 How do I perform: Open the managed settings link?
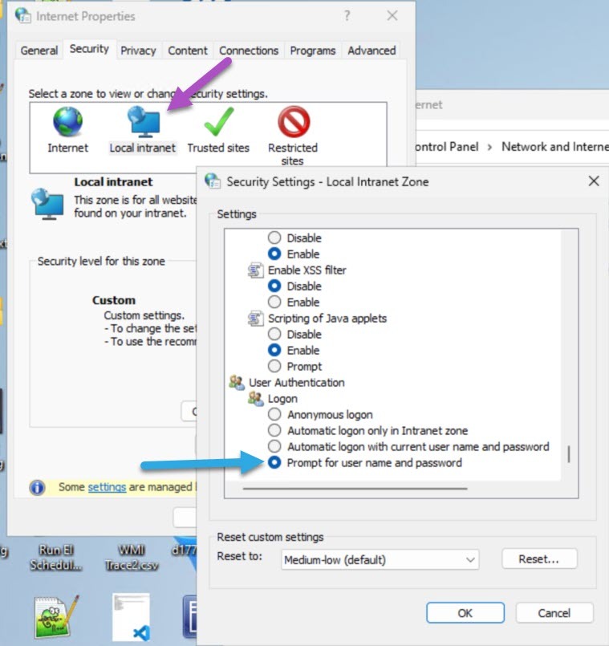107,487
